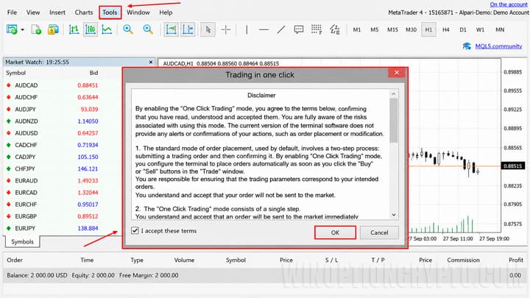Select AUDUSD symbol in Market Watch
The height and width of the screenshot is (298, 530).
click(x=26, y=133)
